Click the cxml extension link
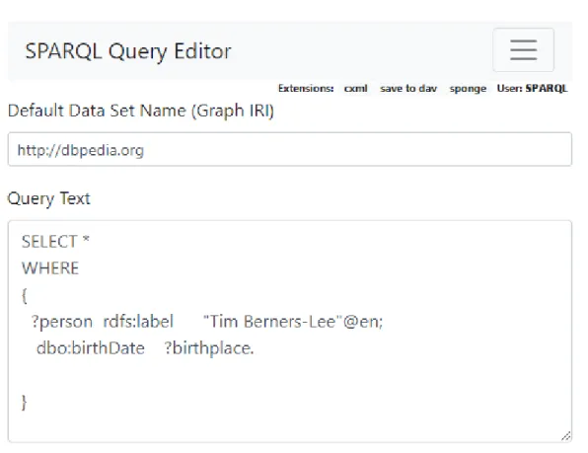This screenshot has height=453, width=588. coord(355,89)
